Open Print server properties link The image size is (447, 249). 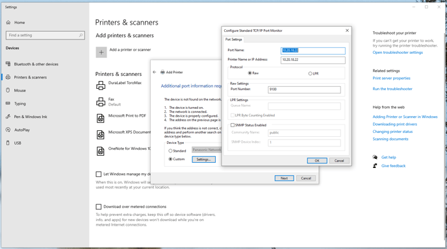coord(391,78)
